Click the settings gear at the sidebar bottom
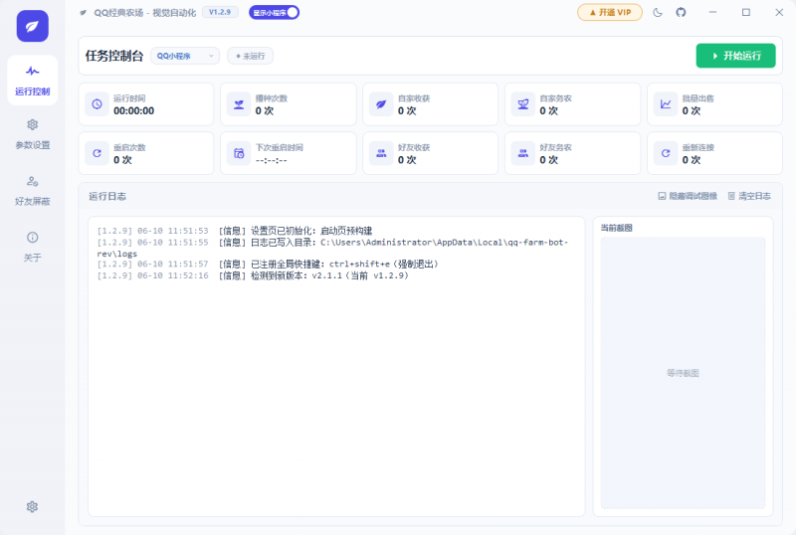This screenshot has width=796, height=535. 33,506
